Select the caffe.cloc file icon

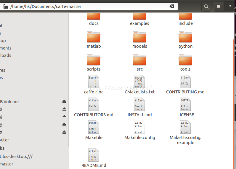pyautogui.click(x=94, y=82)
